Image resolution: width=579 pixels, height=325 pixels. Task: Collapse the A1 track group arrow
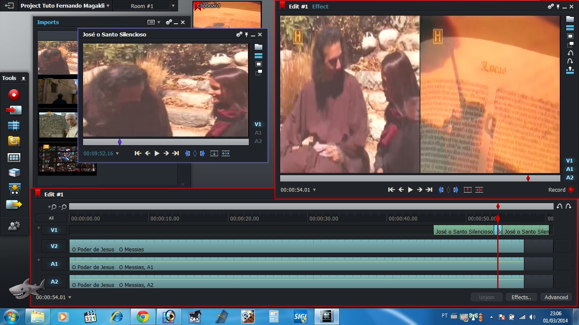(x=39, y=260)
